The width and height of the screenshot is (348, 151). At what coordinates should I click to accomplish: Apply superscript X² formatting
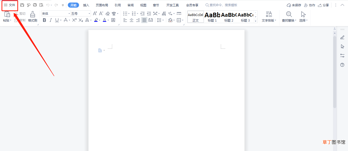74,20
